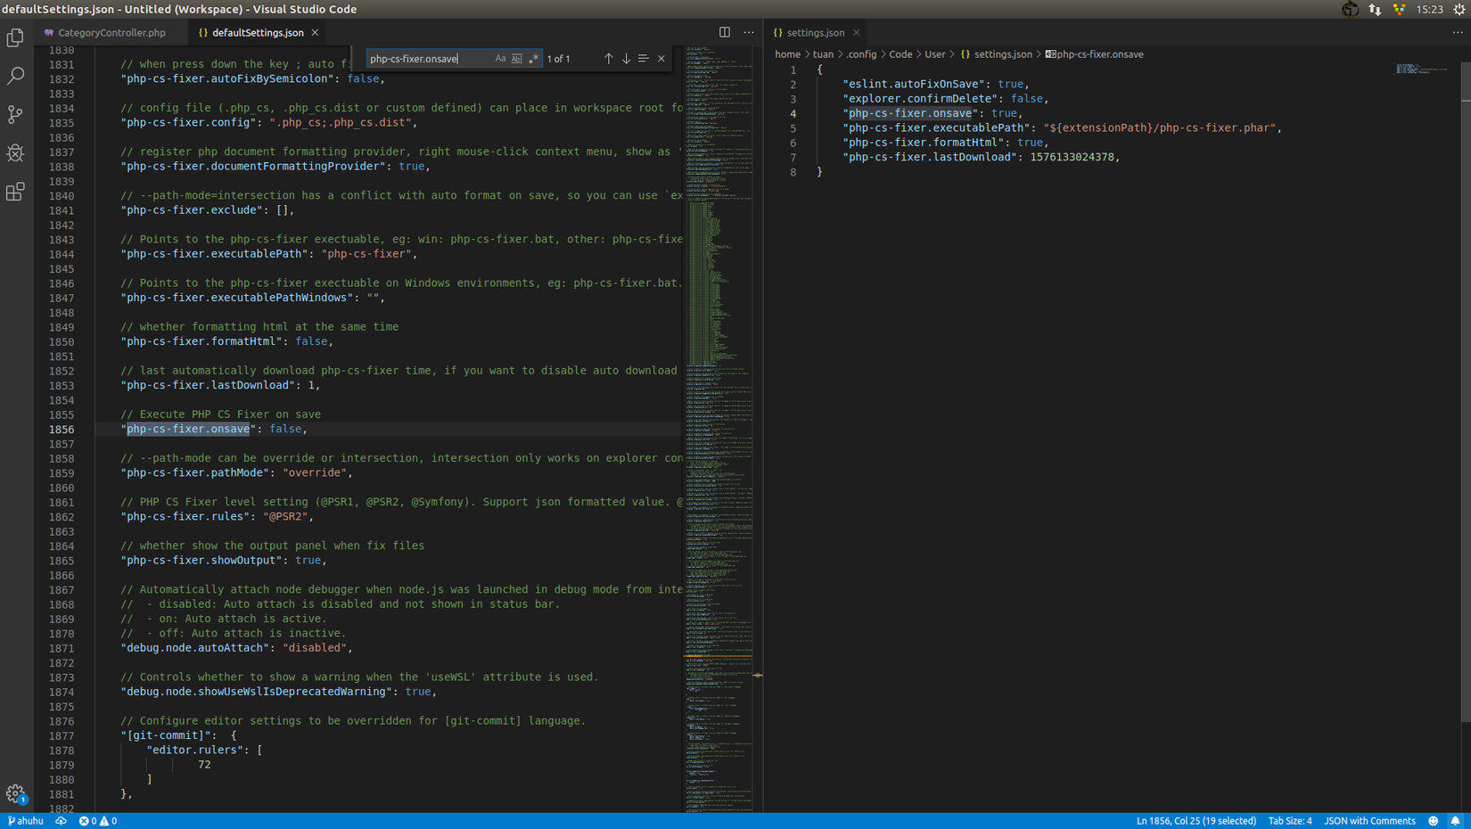Open the Source Control view
1471x829 pixels.
[15, 114]
